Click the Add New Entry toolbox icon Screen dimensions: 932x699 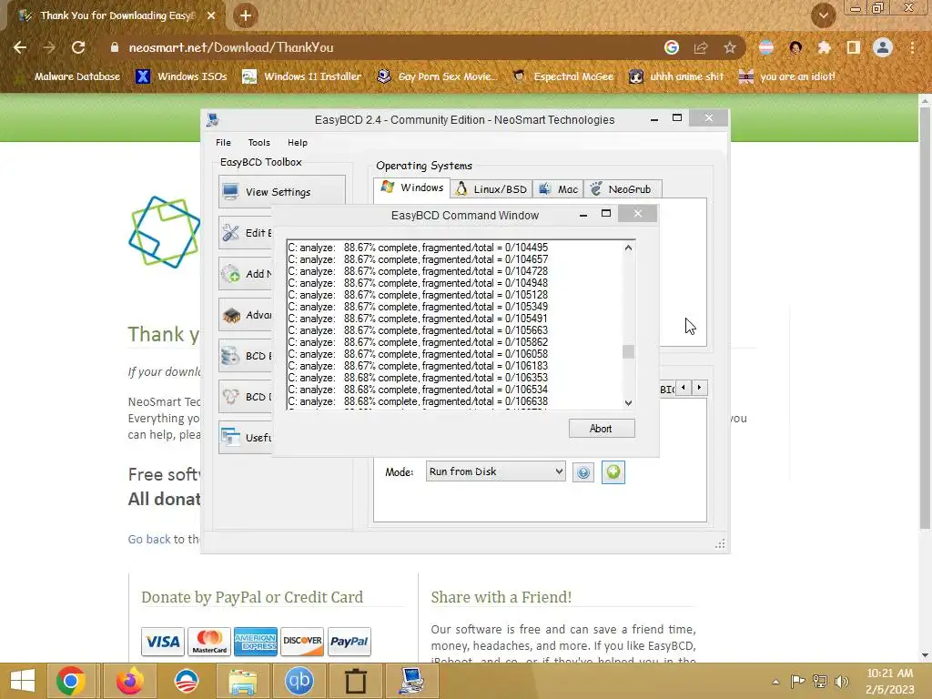click(230, 273)
